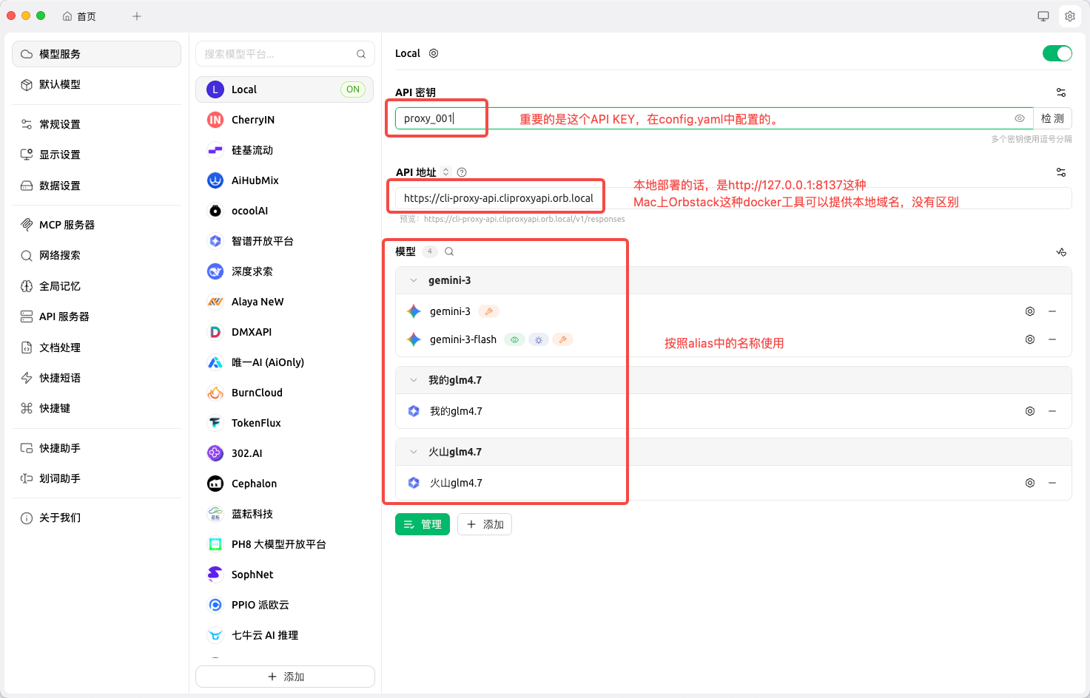This screenshot has width=1090, height=698.
Task: Select the 硅基流动 provider
Action: point(285,150)
